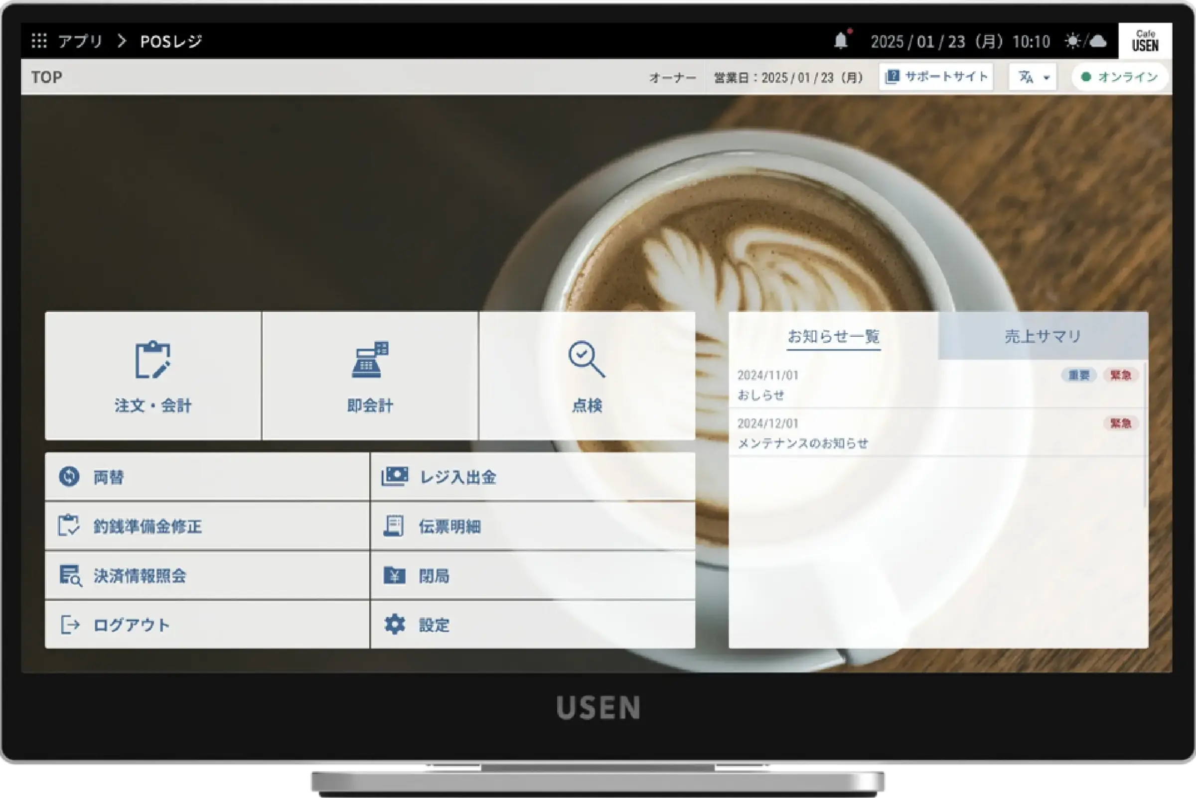
Task: Click the notice list scrollbar
Action: [x=1145, y=435]
